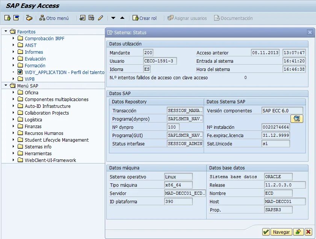This screenshot has width=316, height=239.
Task: Click the Asignar usuarios button
Action: [187, 18]
